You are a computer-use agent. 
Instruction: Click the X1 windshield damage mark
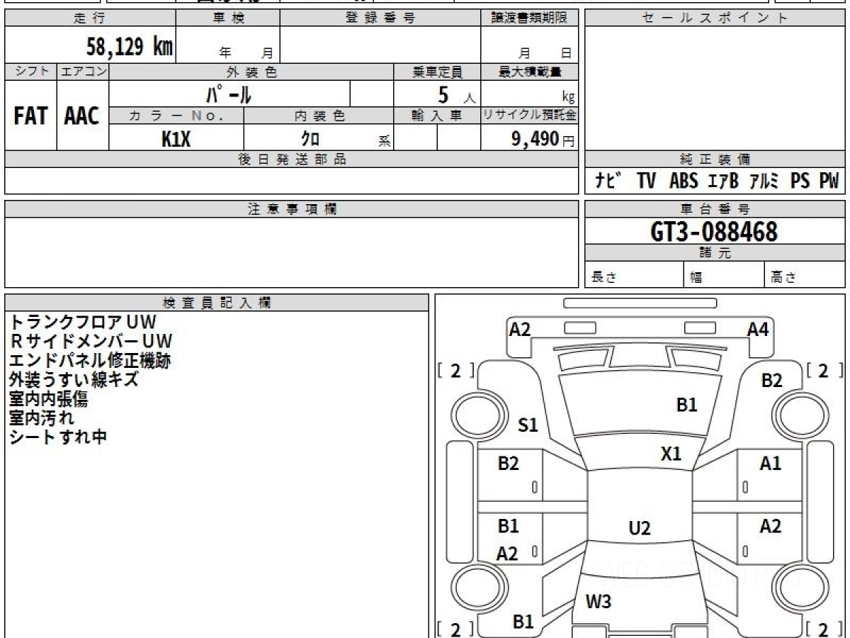click(671, 454)
